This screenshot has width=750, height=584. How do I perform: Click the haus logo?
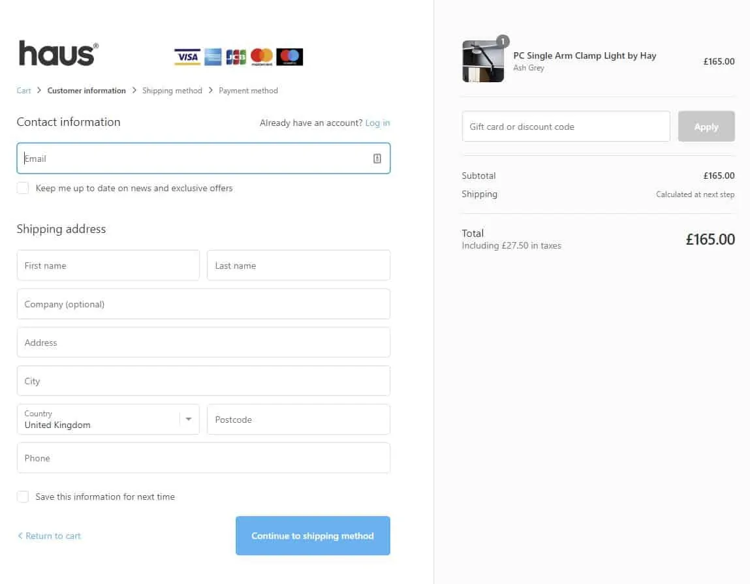pos(58,54)
